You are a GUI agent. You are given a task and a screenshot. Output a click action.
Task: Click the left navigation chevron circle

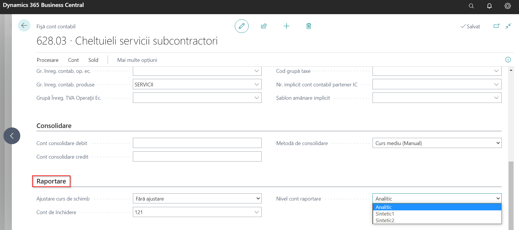[12, 136]
